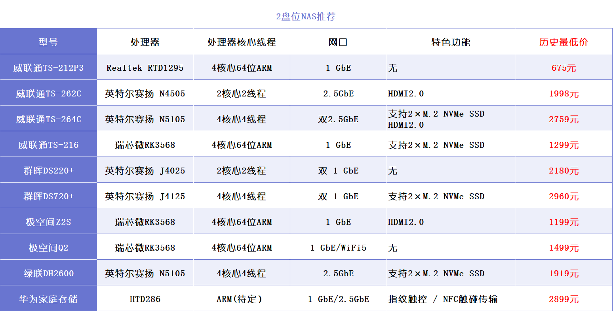This screenshot has height=334, width=613.
Task: Select the 特色功能 column header
Action: [451, 42]
